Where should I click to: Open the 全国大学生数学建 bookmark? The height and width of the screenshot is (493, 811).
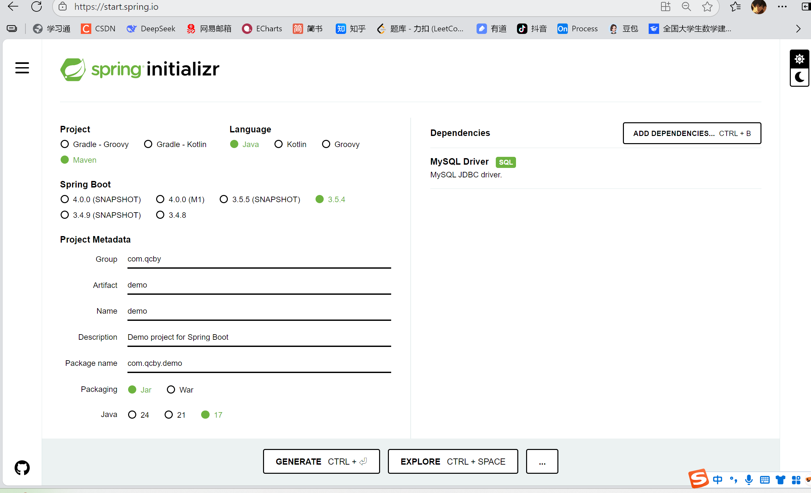[690, 29]
